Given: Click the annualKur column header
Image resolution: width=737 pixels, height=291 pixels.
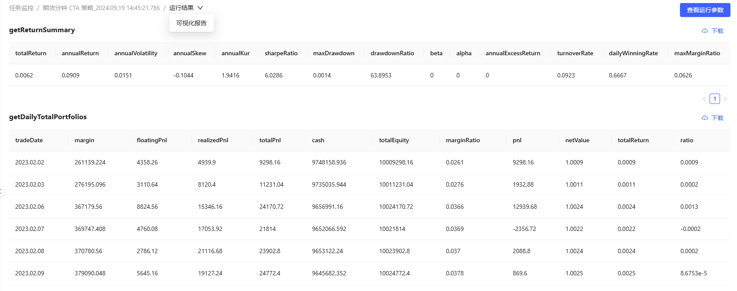Looking at the screenshot, I should pos(236,53).
